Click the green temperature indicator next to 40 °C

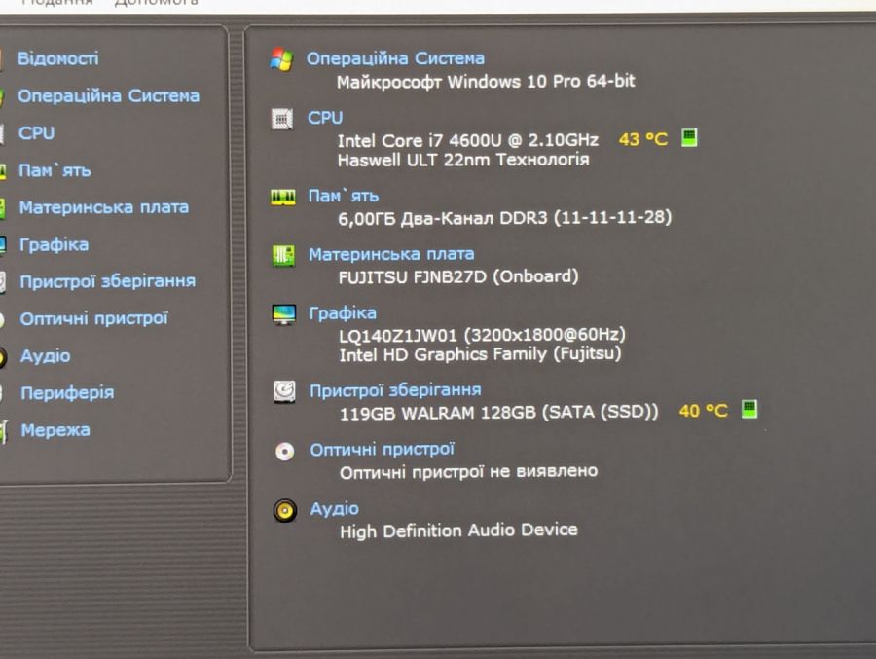(749, 409)
